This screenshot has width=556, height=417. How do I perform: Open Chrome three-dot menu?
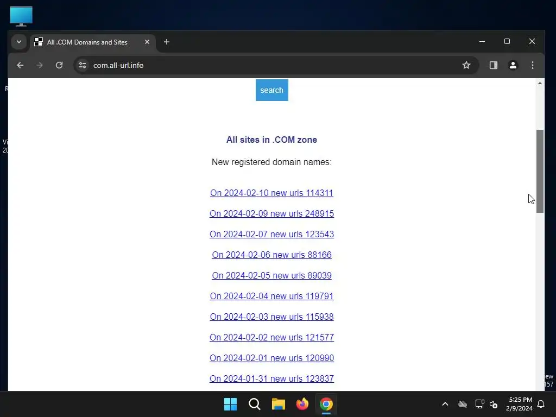click(533, 65)
